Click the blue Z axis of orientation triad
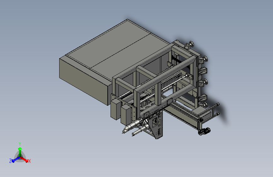 (x=16, y=160)
